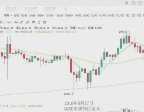Screen dimensions: 144x112
Task: Click the small icon beside ETC/USDT
Action: click(65, 9)
